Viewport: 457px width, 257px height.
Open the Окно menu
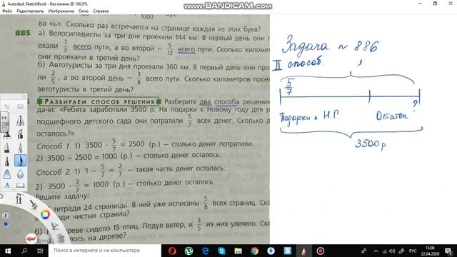(84, 11)
